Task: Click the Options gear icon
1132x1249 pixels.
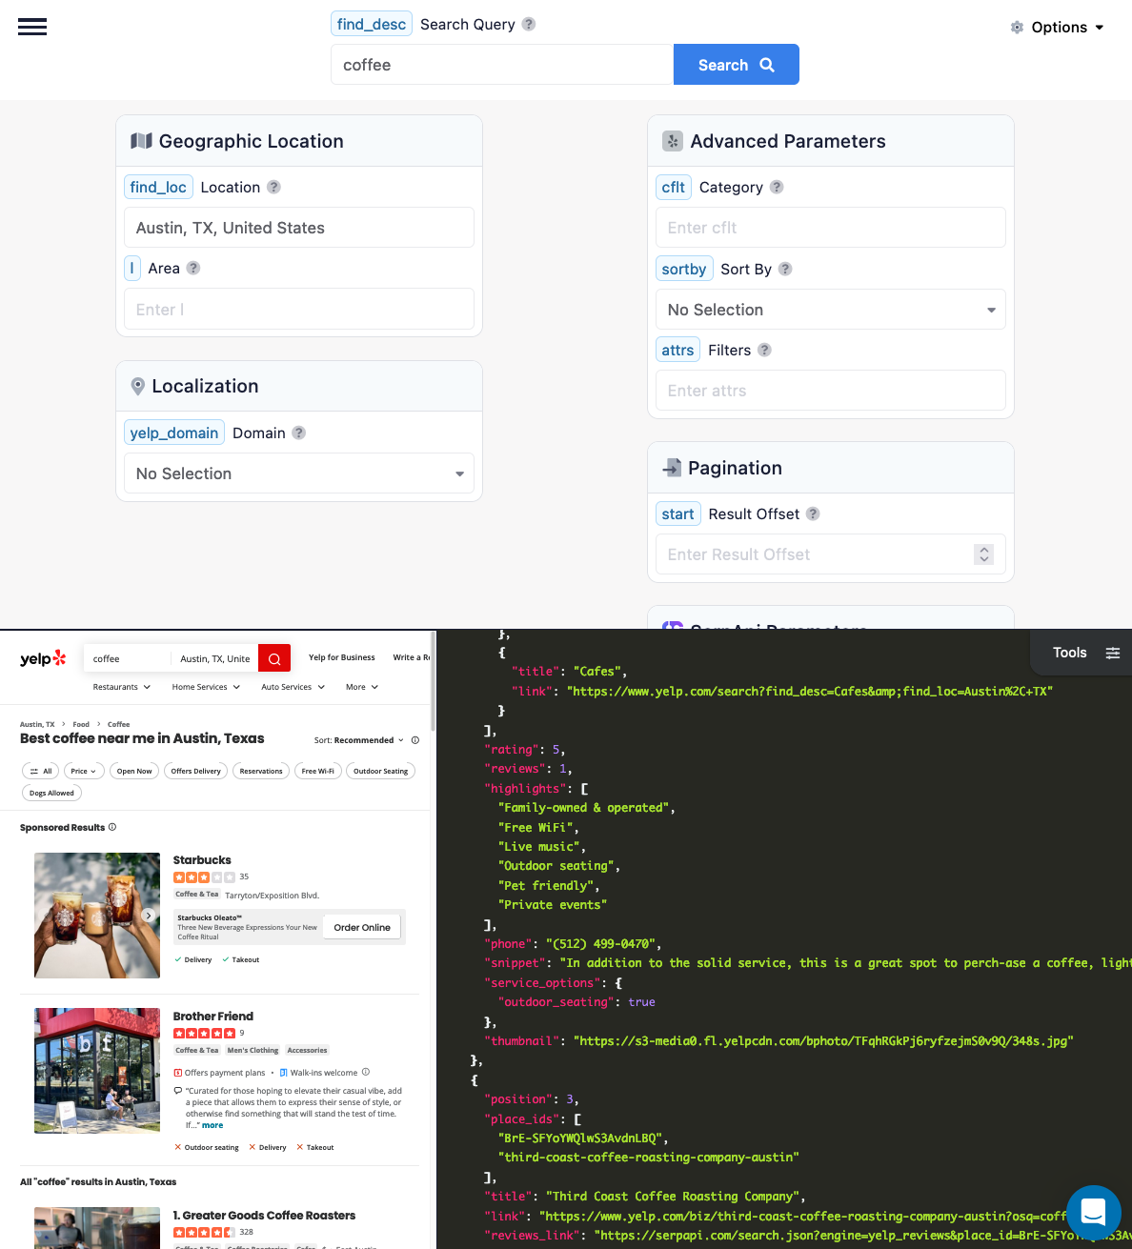Action: [1017, 28]
